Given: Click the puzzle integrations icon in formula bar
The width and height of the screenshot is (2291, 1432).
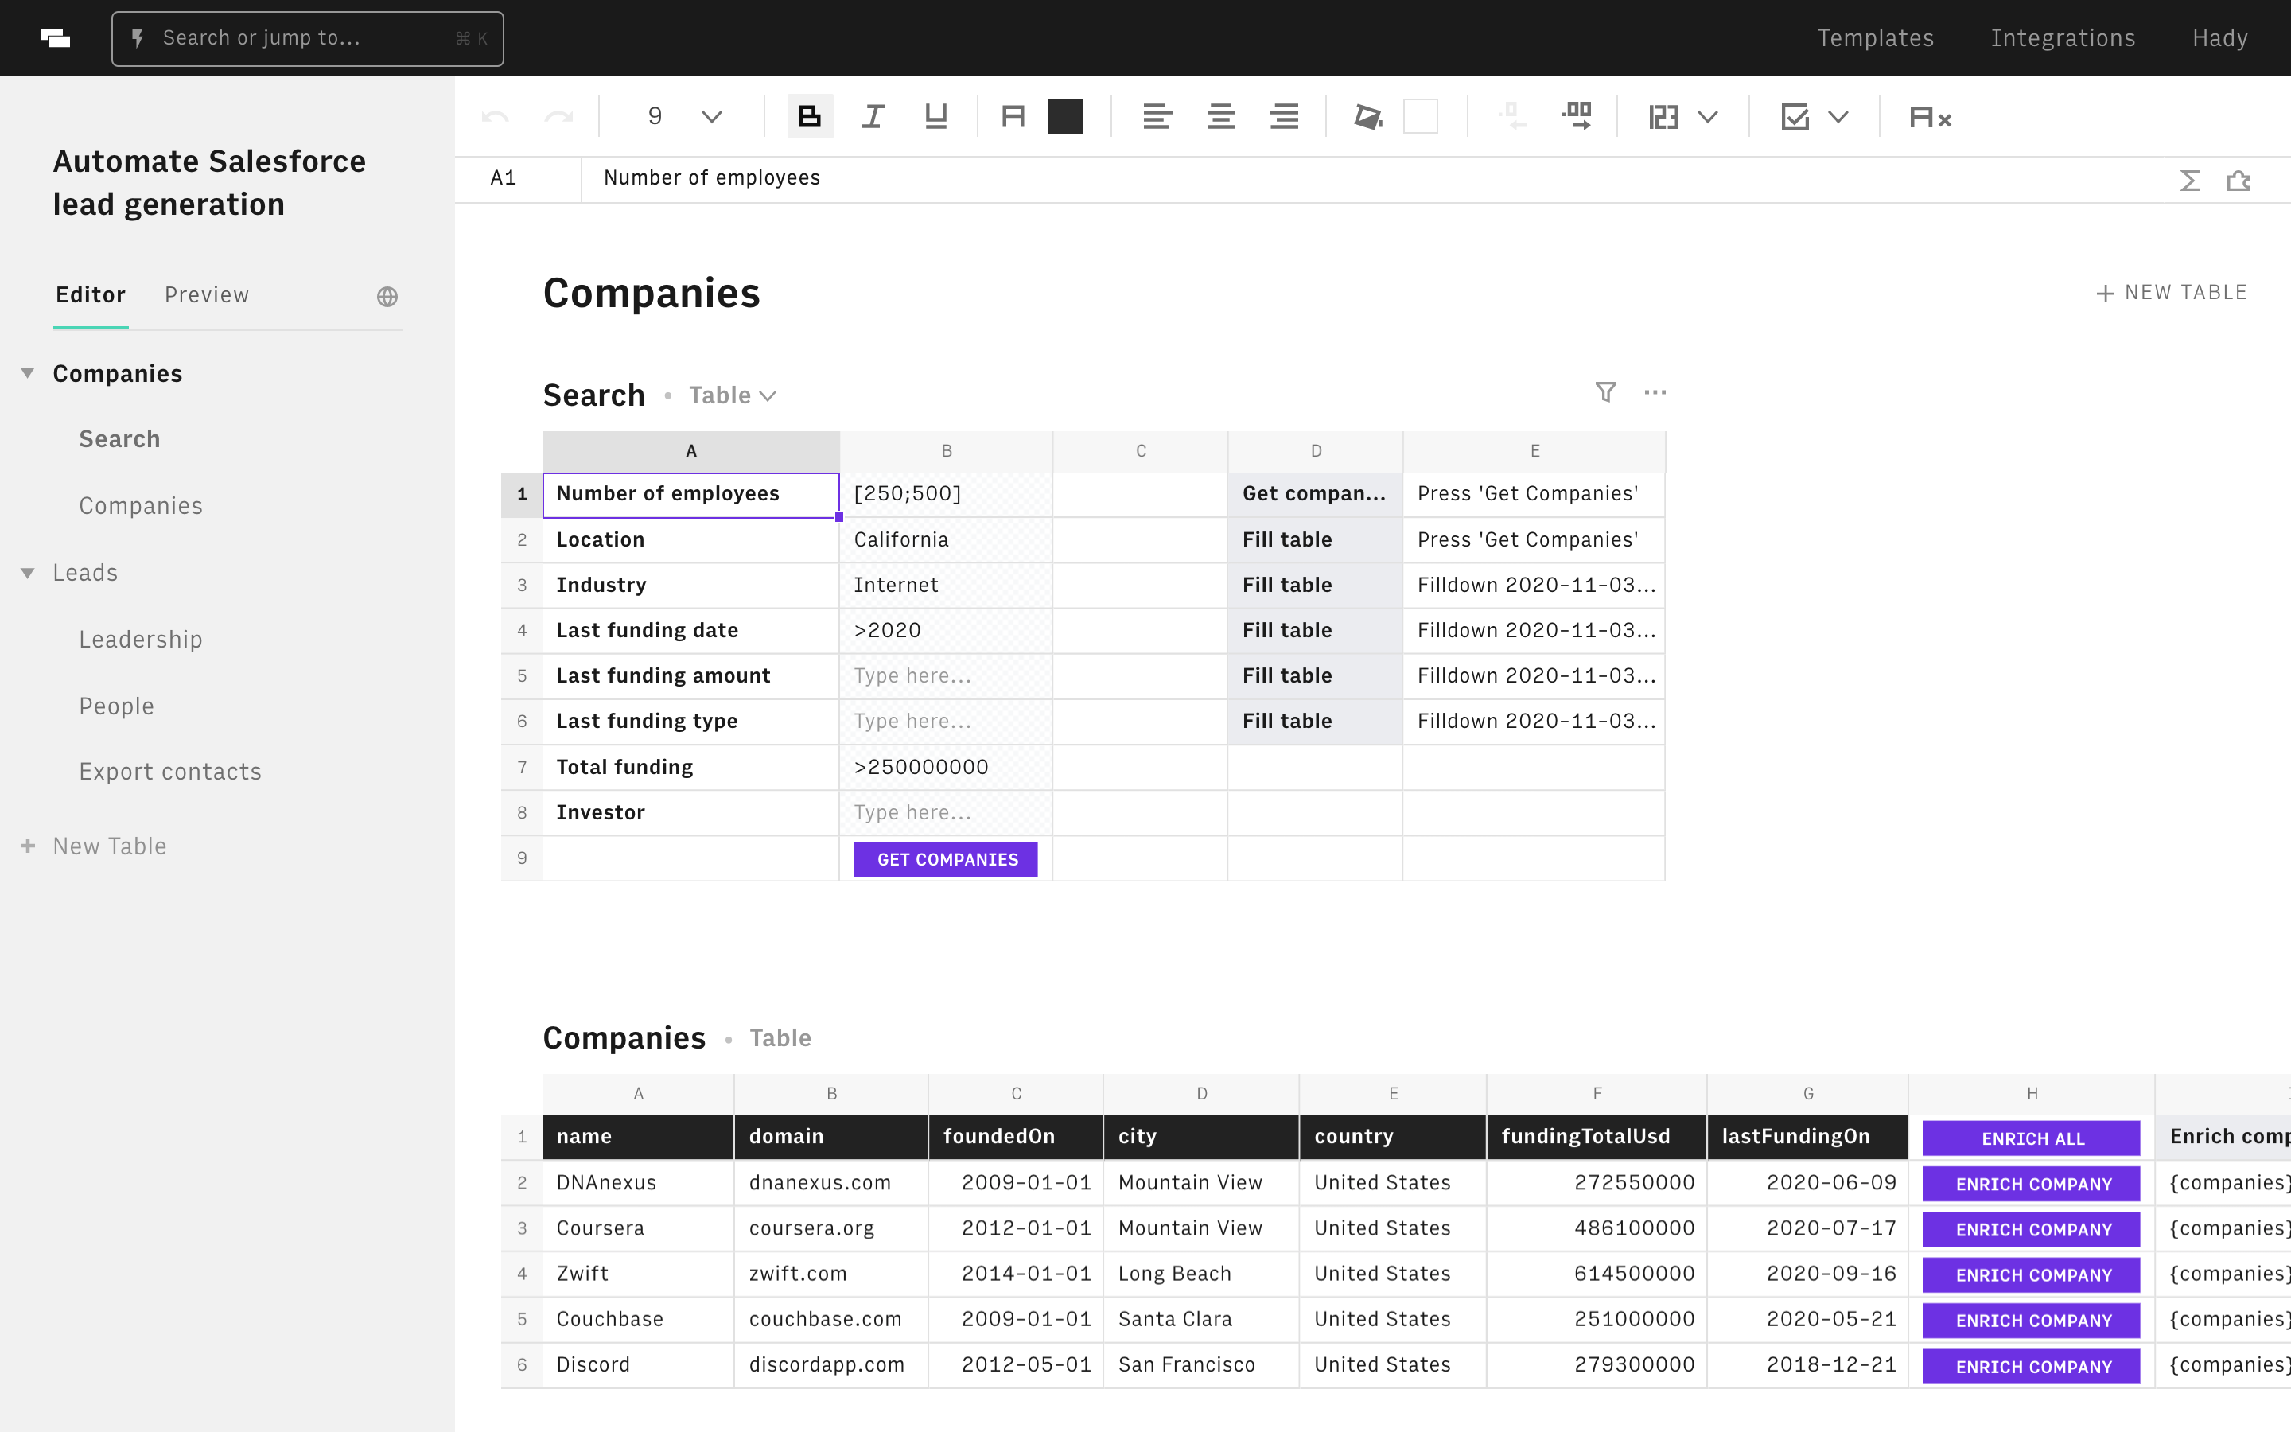Looking at the screenshot, I should point(2238,180).
